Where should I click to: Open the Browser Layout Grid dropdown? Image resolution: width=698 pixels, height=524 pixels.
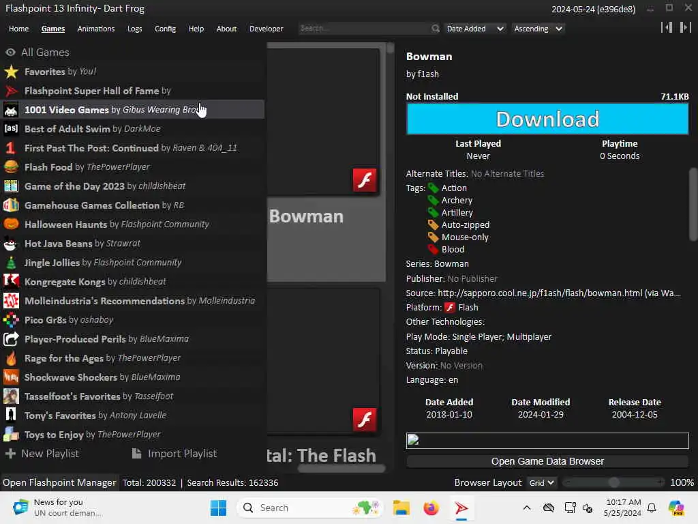[541, 482]
